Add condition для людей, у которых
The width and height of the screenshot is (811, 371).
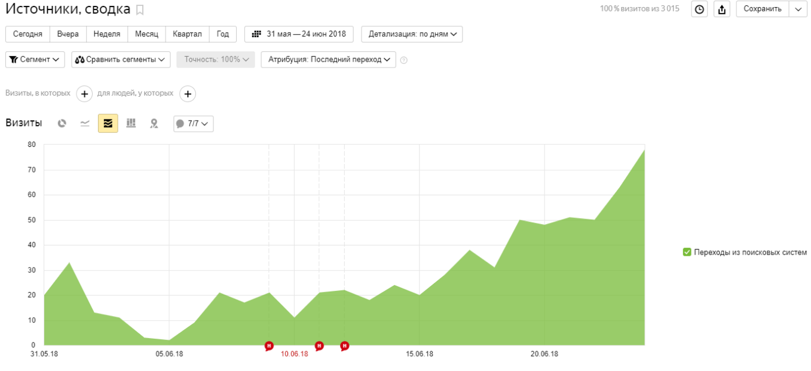[188, 94]
